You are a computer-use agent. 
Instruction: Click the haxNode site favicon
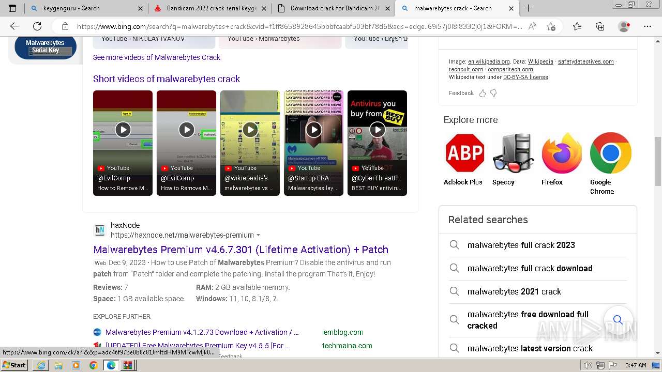click(99, 230)
